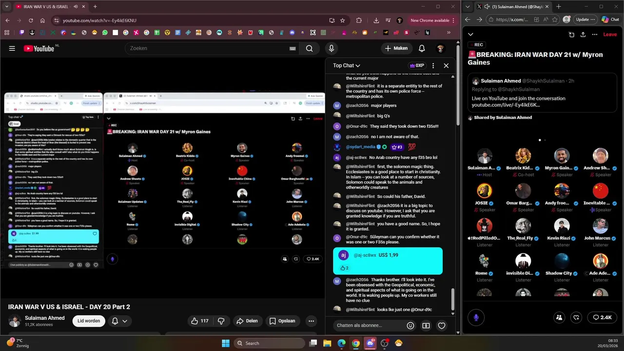Go to Chrome home button
The width and height of the screenshot is (624, 351).
tap(42, 20)
